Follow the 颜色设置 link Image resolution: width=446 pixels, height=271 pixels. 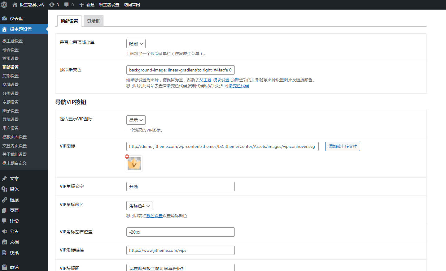(x=154, y=216)
